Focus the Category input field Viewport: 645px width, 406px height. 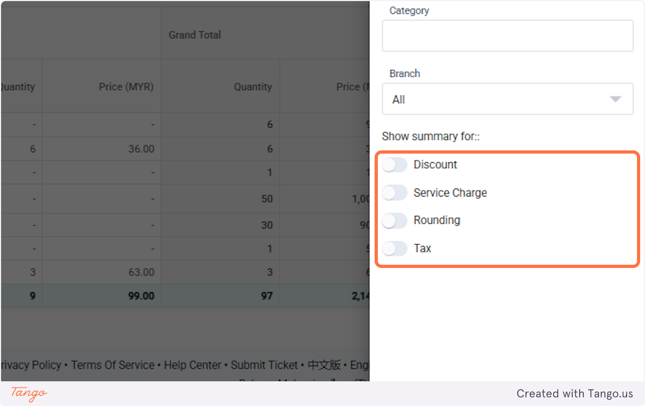pos(507,36)
